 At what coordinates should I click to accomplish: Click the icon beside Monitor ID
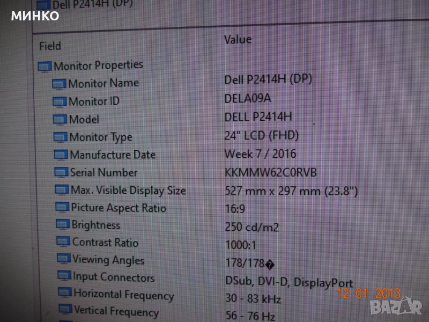(60, 102)
